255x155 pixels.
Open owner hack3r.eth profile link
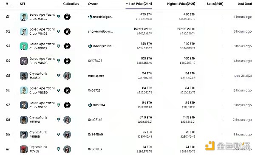pos(96,76)
